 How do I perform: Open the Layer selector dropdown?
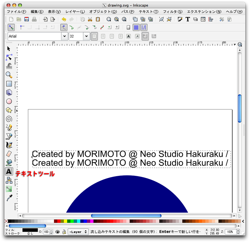coord(78,232)
